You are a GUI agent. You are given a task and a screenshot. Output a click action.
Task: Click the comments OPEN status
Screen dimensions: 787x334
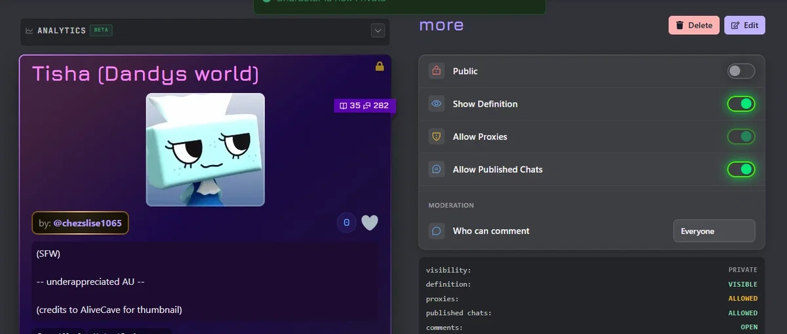click(x=749, y=327)
